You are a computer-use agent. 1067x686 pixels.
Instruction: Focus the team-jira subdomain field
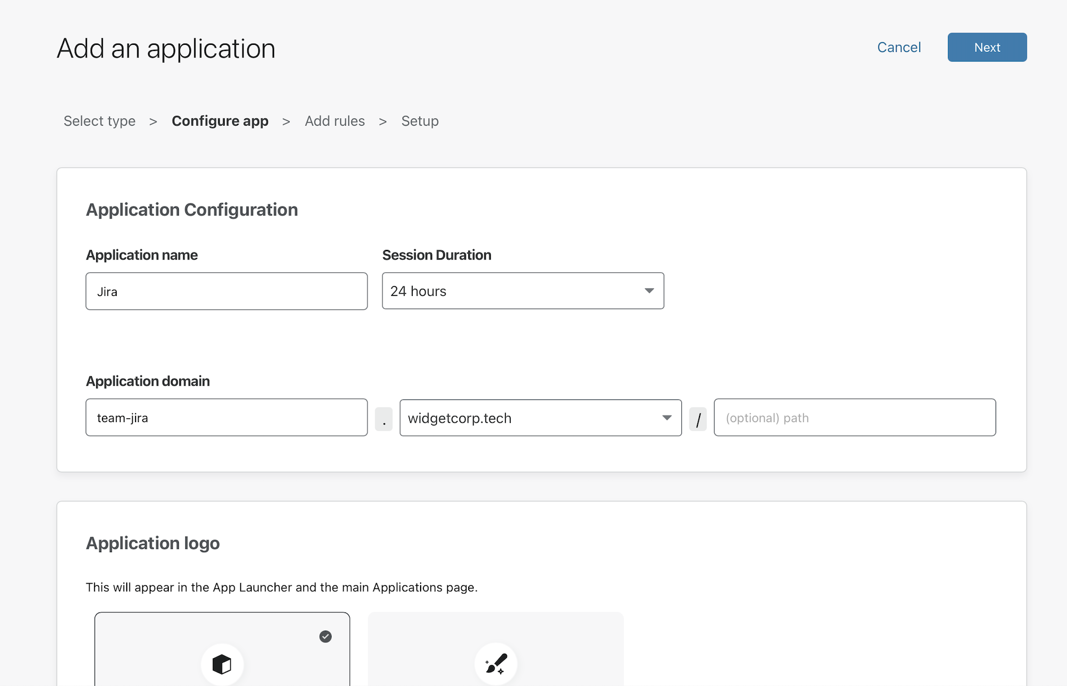[226, 418]
